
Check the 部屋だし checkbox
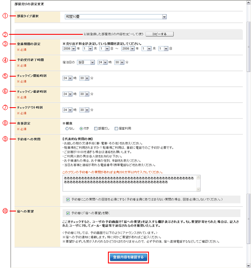pos(97,129)
